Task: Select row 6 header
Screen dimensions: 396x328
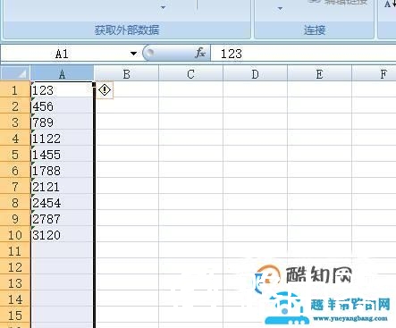Action: [15, 170]
